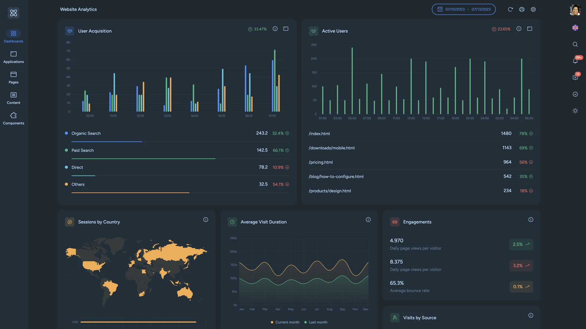This screenshot has width=586, height=329.
Task: Open the Components section
Action: (x=13, y=119)
